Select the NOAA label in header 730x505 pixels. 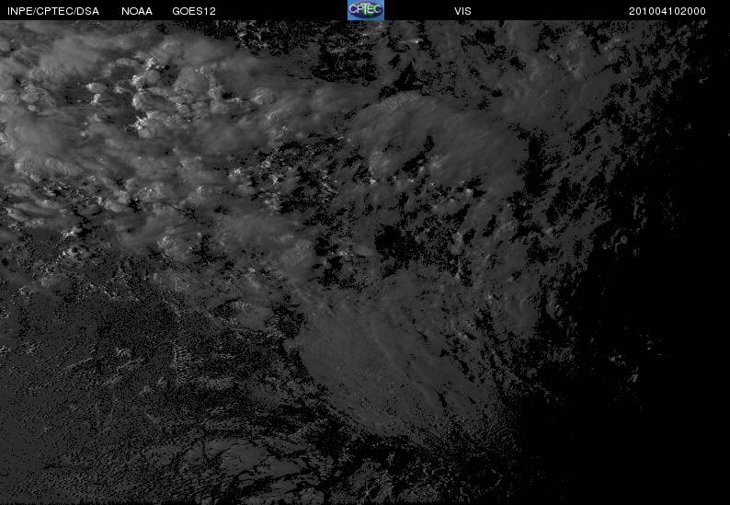137,11
